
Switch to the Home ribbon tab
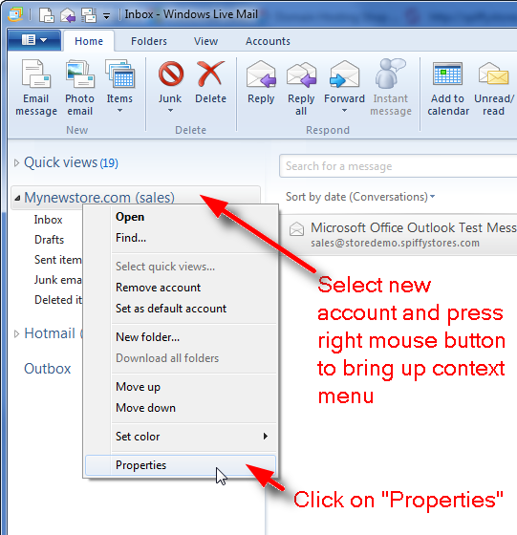(89, 41)
